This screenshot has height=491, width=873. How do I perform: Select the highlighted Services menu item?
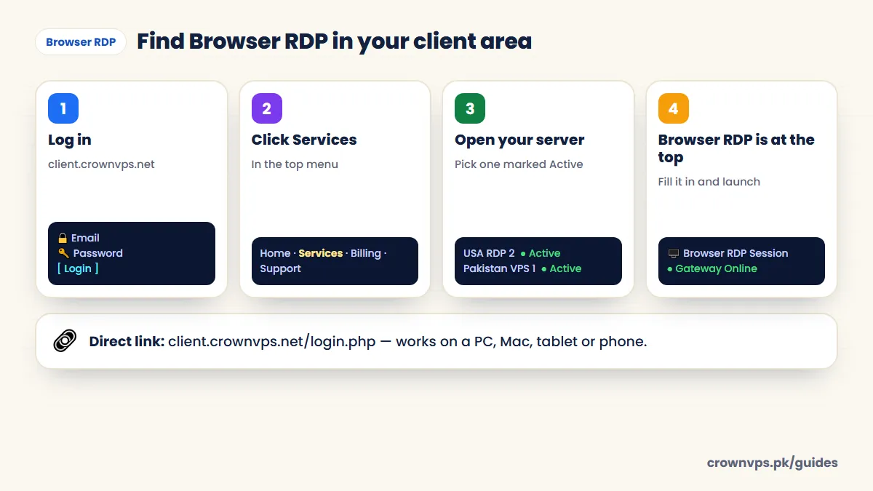[320, 253]
